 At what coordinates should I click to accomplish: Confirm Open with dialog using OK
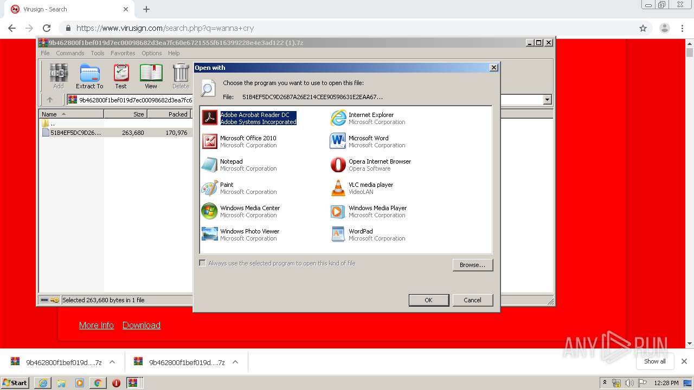tap(428, 300)
